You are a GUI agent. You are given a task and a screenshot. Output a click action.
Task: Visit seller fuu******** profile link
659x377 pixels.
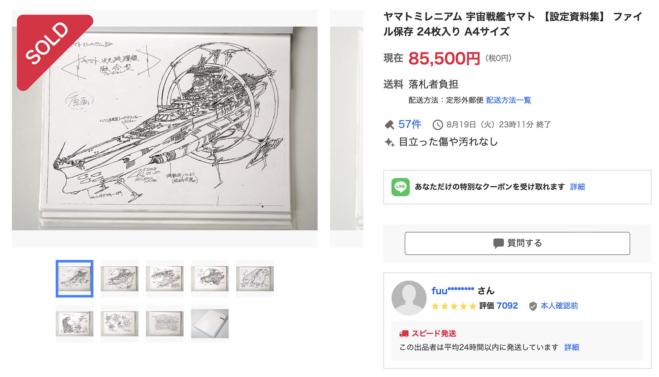click(x=452, y=291)
